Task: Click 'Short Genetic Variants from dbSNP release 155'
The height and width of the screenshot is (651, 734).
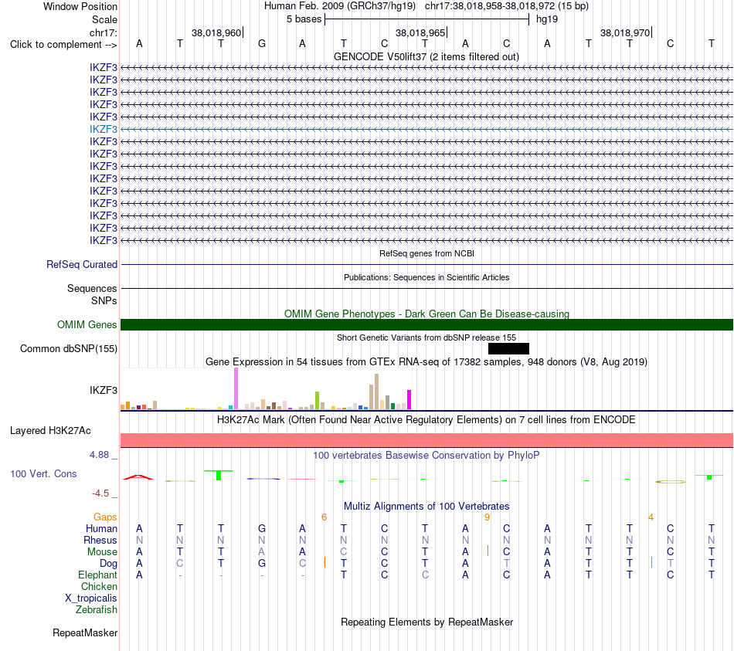Action: click(x=426, y=337)
